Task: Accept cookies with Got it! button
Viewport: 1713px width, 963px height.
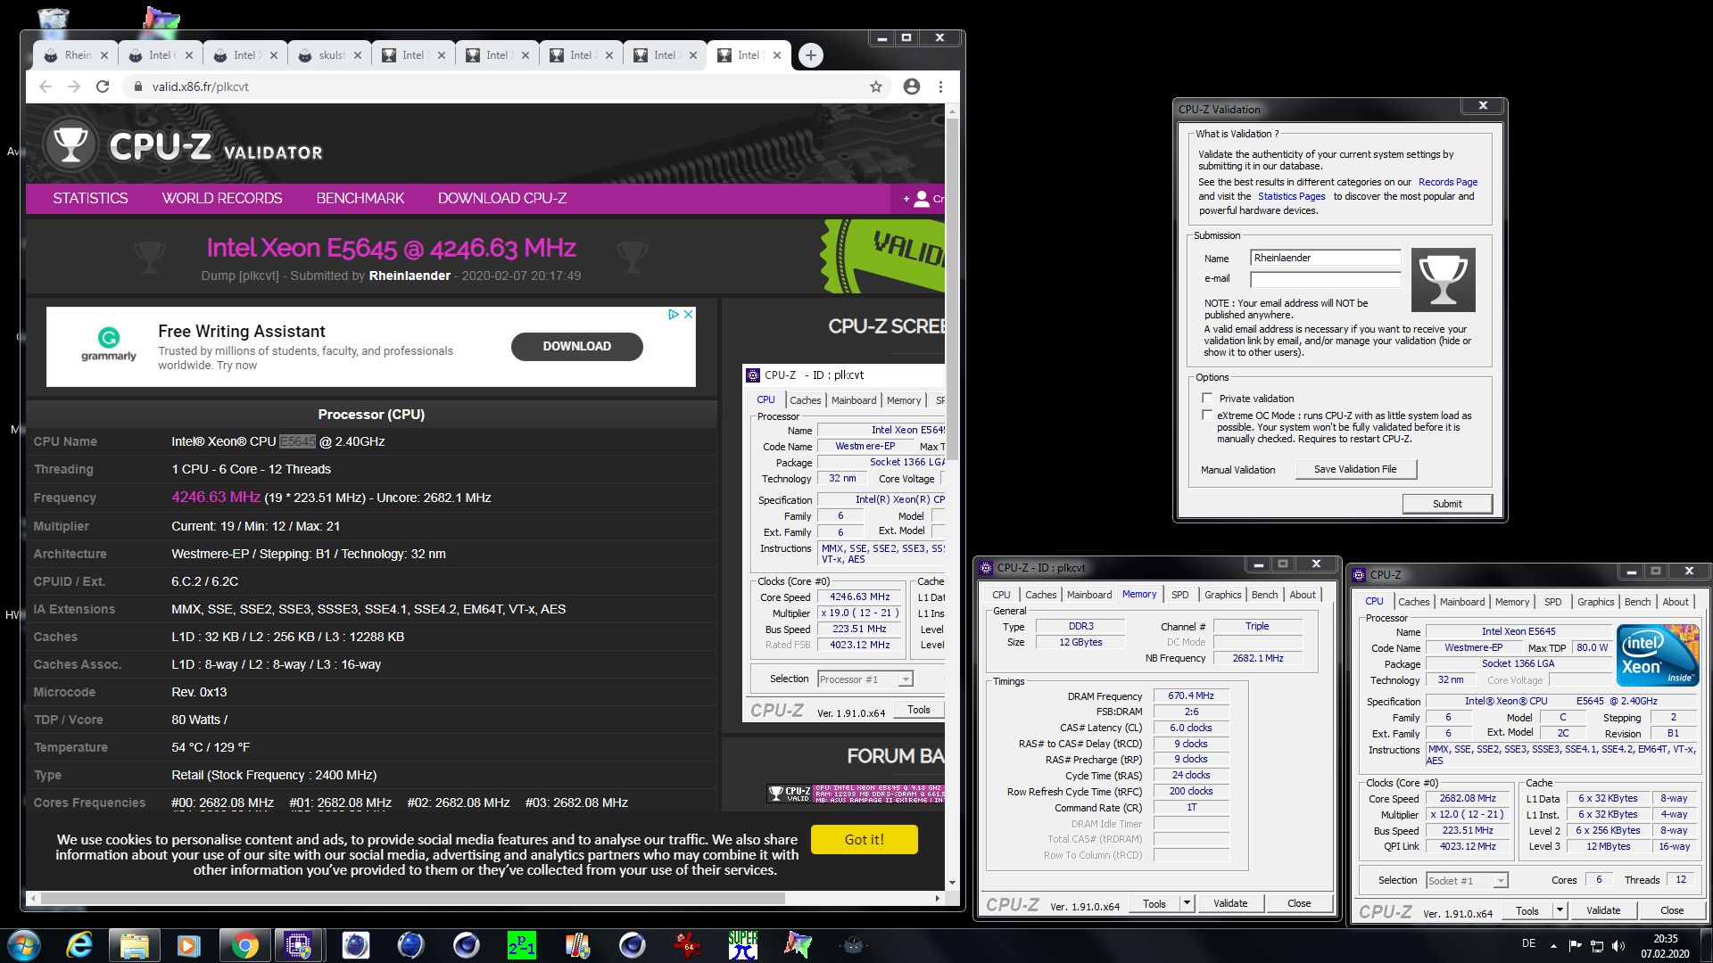Action: [x=864, y=839]
